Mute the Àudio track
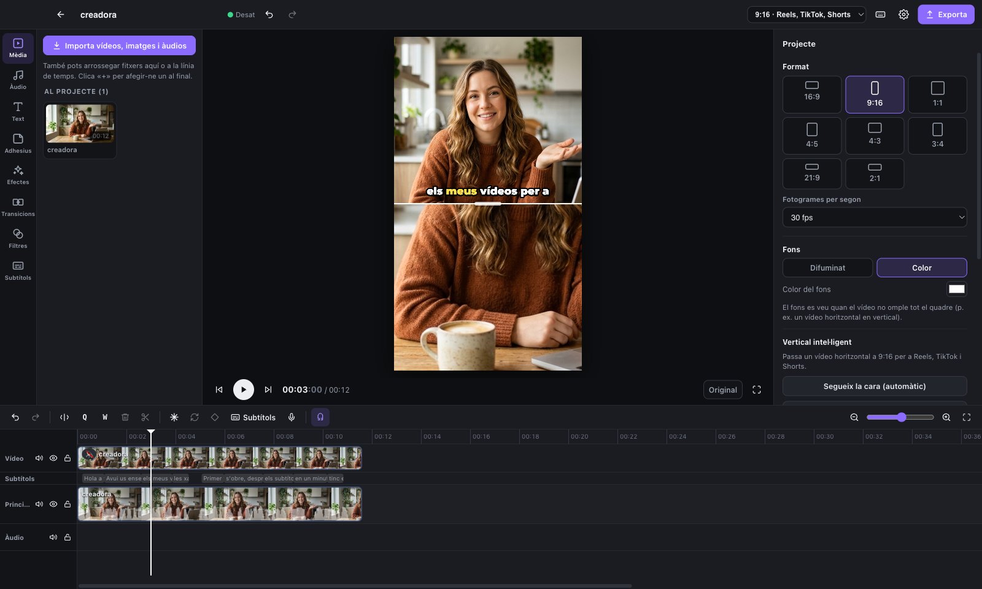 (53, 537)
